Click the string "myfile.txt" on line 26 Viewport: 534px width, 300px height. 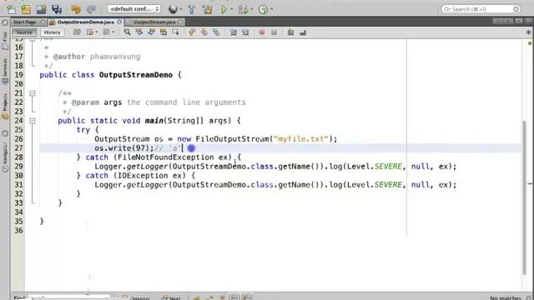point(300,139)
